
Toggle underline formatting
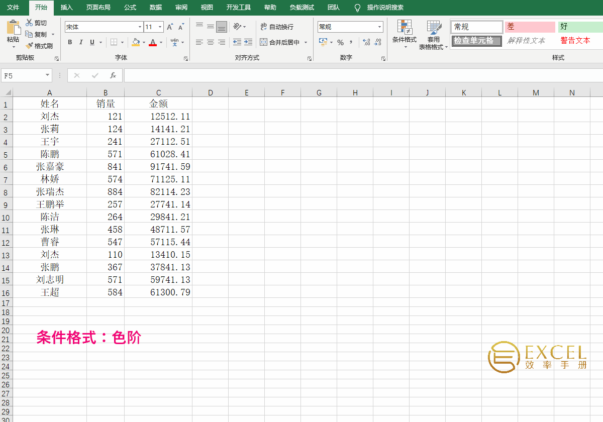(x=92, y=42)
